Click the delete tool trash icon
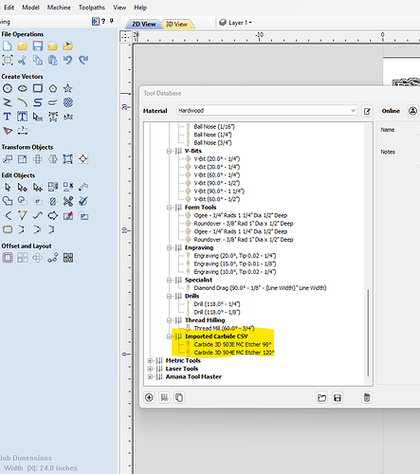 [367, 397]
